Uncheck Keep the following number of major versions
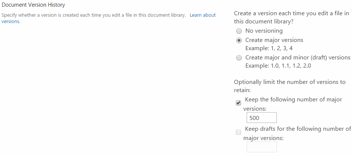Screen dimensions: 353x156 238,103
